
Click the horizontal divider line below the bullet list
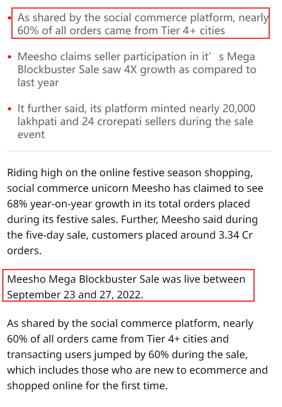[x=139, y=151]
